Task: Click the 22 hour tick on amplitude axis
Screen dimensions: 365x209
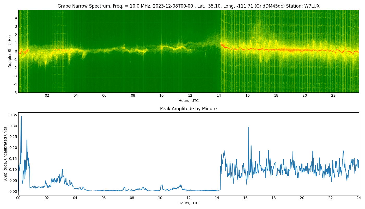Action: (x=330, y=198)
